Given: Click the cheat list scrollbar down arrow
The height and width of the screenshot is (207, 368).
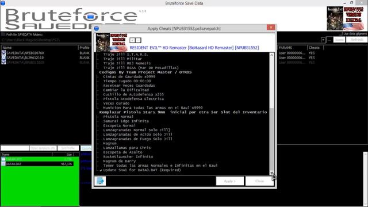Looking at the screenshot, I should [271, 172].
